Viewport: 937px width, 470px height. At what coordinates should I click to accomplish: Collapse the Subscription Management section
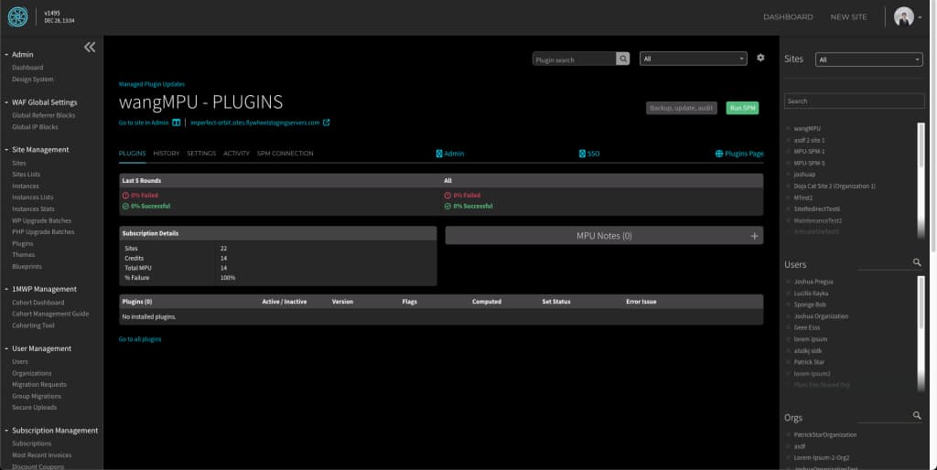pos(6,430)
